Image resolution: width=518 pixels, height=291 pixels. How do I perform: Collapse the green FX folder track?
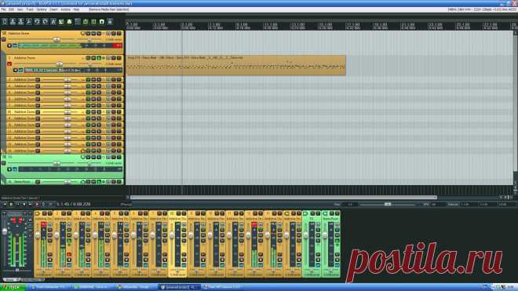(x=4, y=157)
